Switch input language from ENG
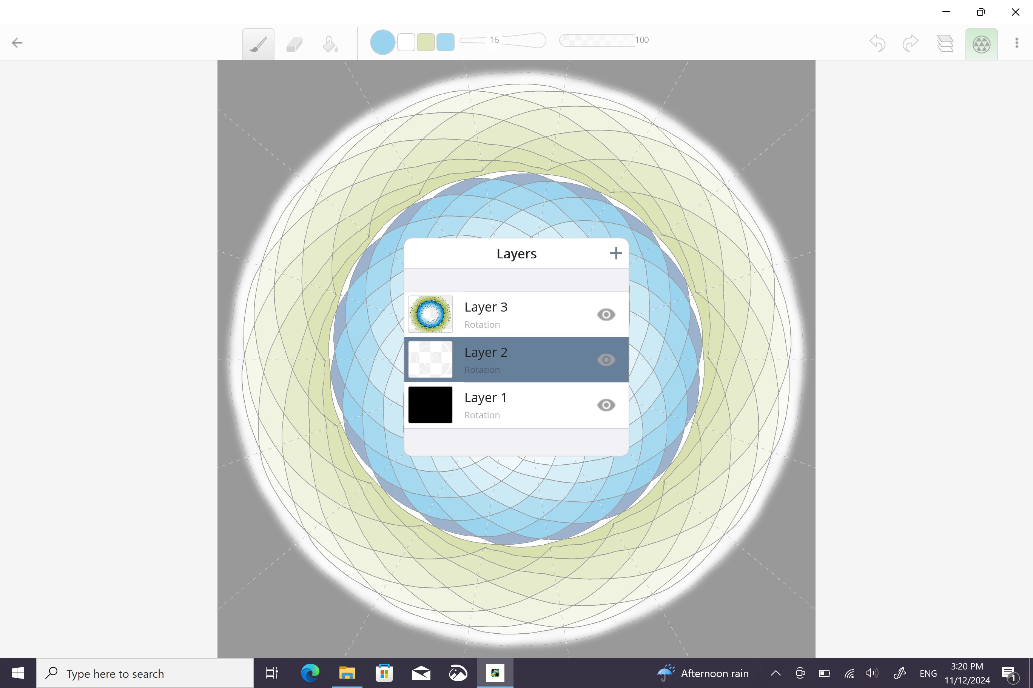 point(928,674)
